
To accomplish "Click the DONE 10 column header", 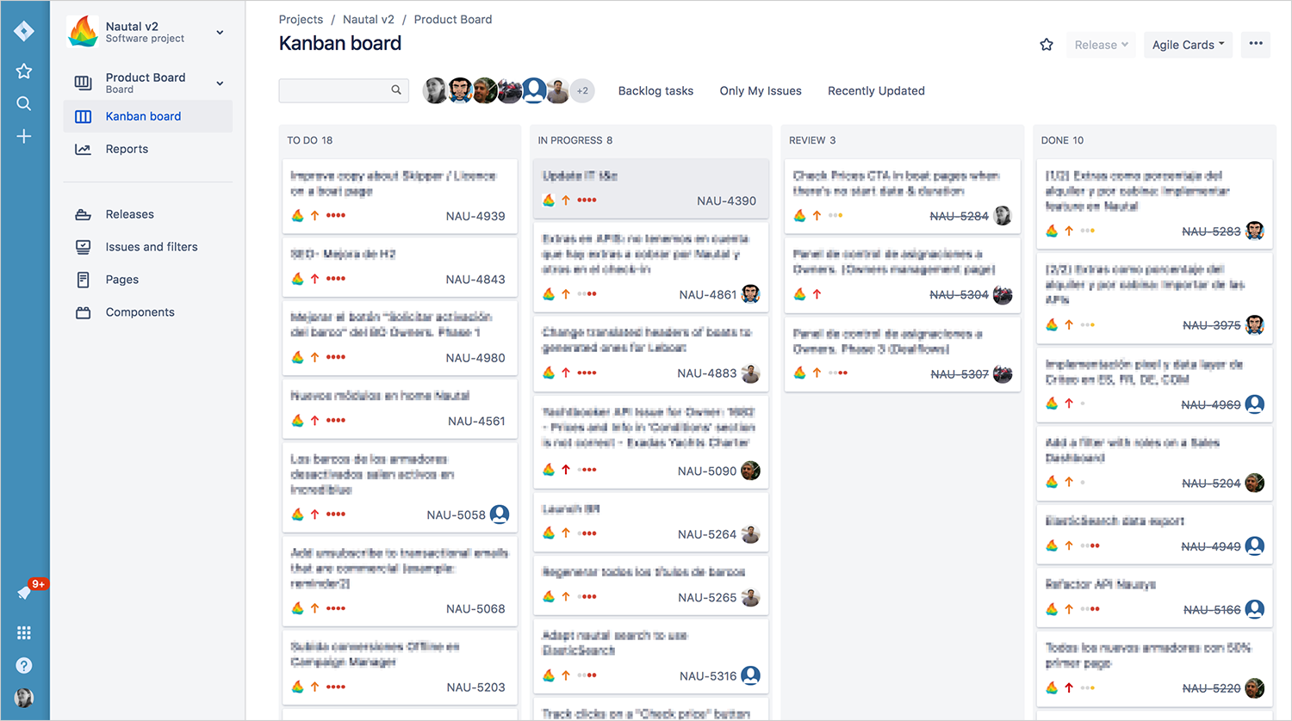I will pos(1062,140).
